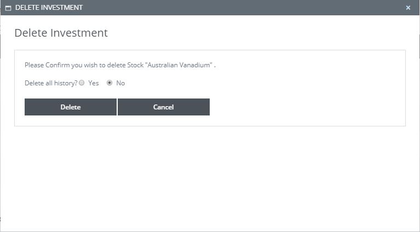Close the Delete Investment dialog with X
The height and width of the screenshot is (232, 420).
tap(408, 8)
